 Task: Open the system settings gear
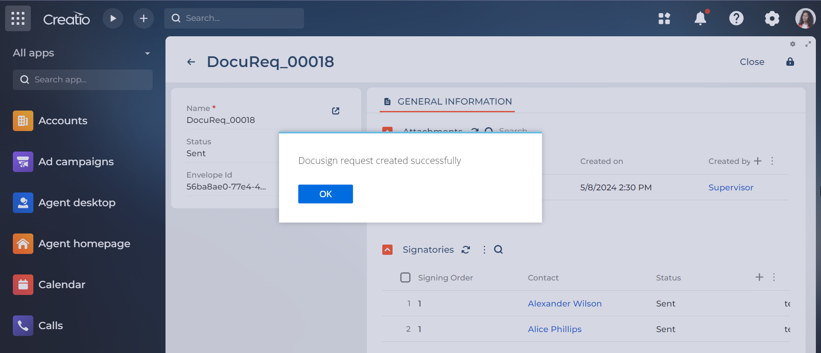(x=772, y=18)
